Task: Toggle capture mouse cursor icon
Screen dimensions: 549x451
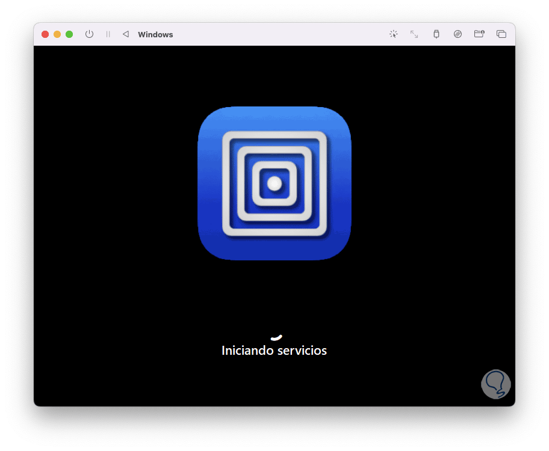Action: (394, 34)
